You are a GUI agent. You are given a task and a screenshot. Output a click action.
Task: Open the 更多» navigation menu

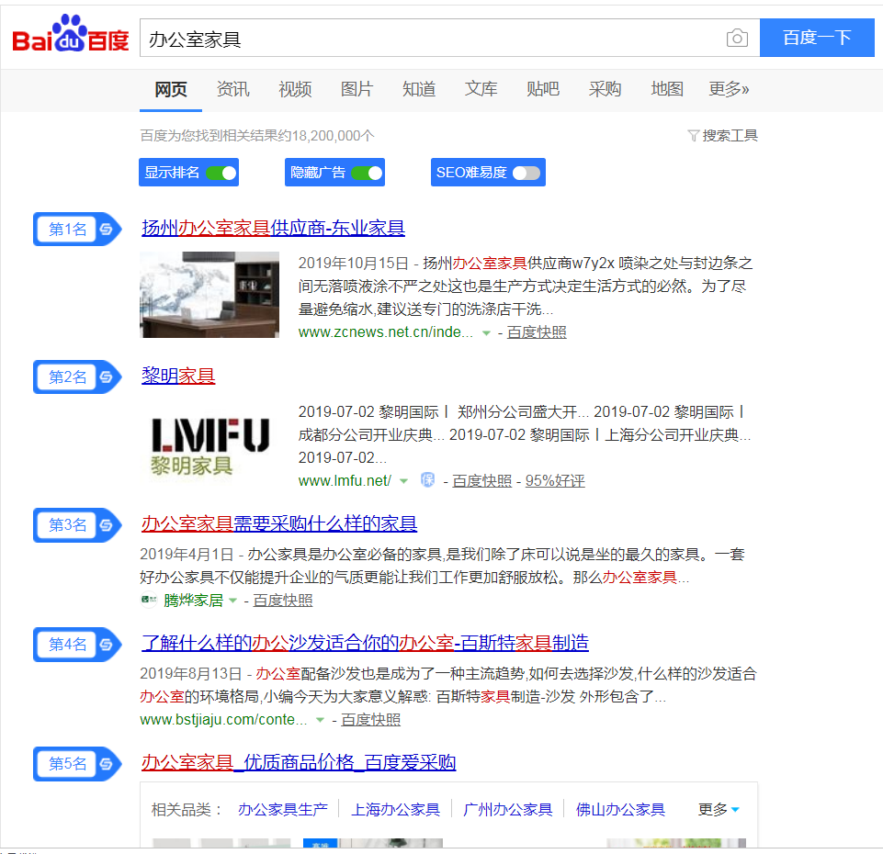(729, 89)
